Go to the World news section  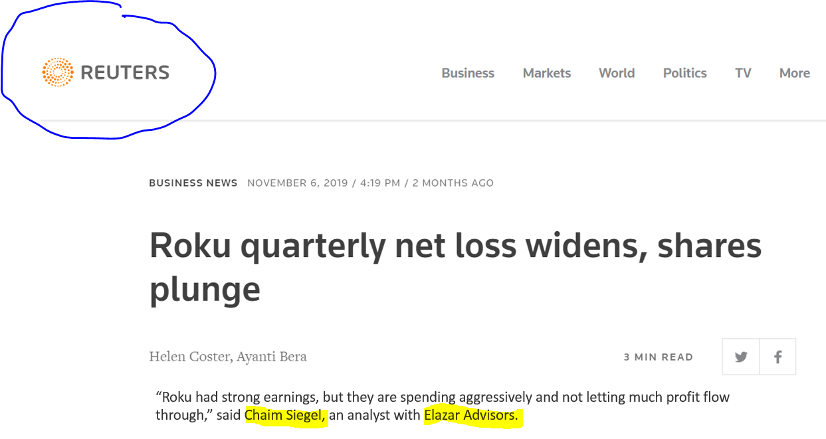pos(617,73)
